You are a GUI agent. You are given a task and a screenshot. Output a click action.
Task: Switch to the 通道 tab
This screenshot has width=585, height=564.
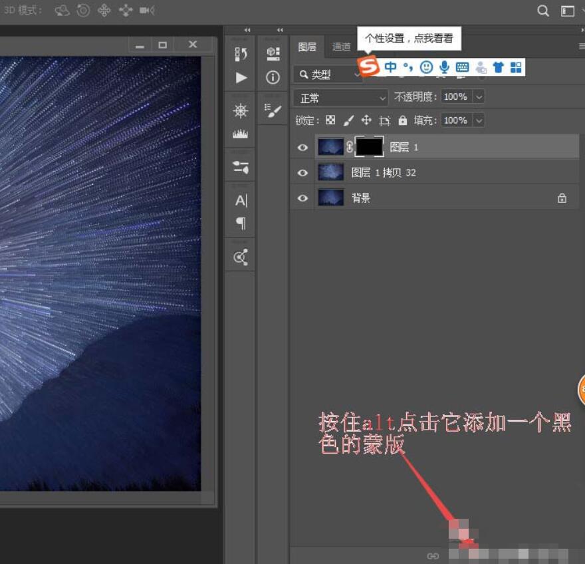pyautogui.click(x=341, y=47)
